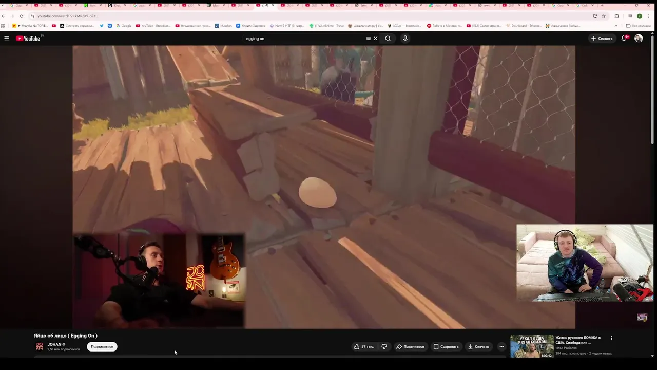Click the scrollbar down arrow
The height and width of the screenshot is (370, 657).
652,356
